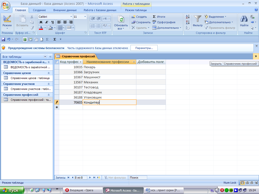This screenshot has height=194, width=259.
Task: Click alternate row color icon
Action: [x=69, y=27]
